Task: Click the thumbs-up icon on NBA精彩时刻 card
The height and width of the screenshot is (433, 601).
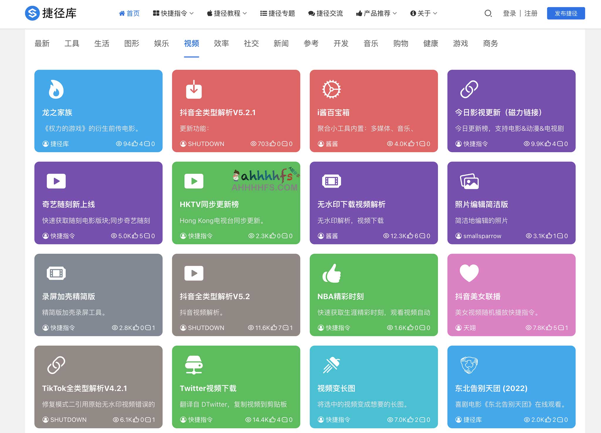Action: point(331,273)
